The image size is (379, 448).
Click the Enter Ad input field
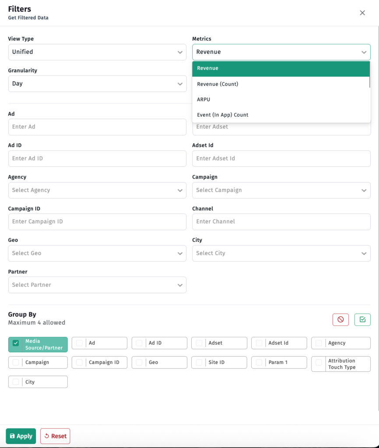click(97, 127)
